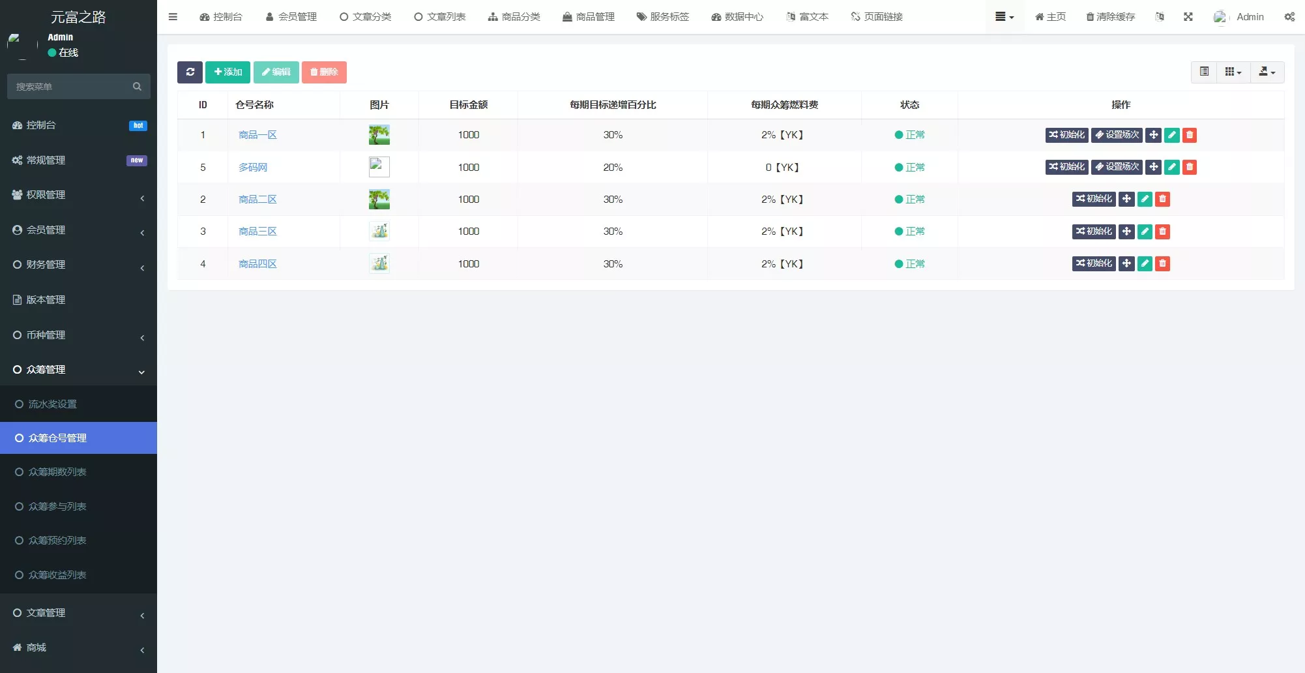Viewport: 1305px width, 673px height.
Task: Toggle table card view icon
Action: coord(1204,72)
